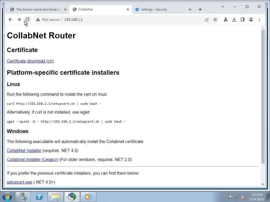Expand the tab search chevron
Image resolution: width=270 pixels, height=202 pixels.
[x=223, y=7]
